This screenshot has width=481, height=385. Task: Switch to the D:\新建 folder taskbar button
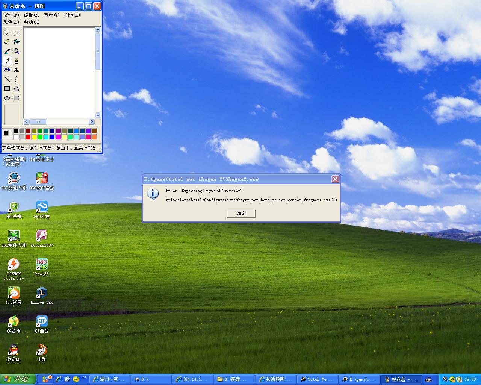click(x=234, y=379)
